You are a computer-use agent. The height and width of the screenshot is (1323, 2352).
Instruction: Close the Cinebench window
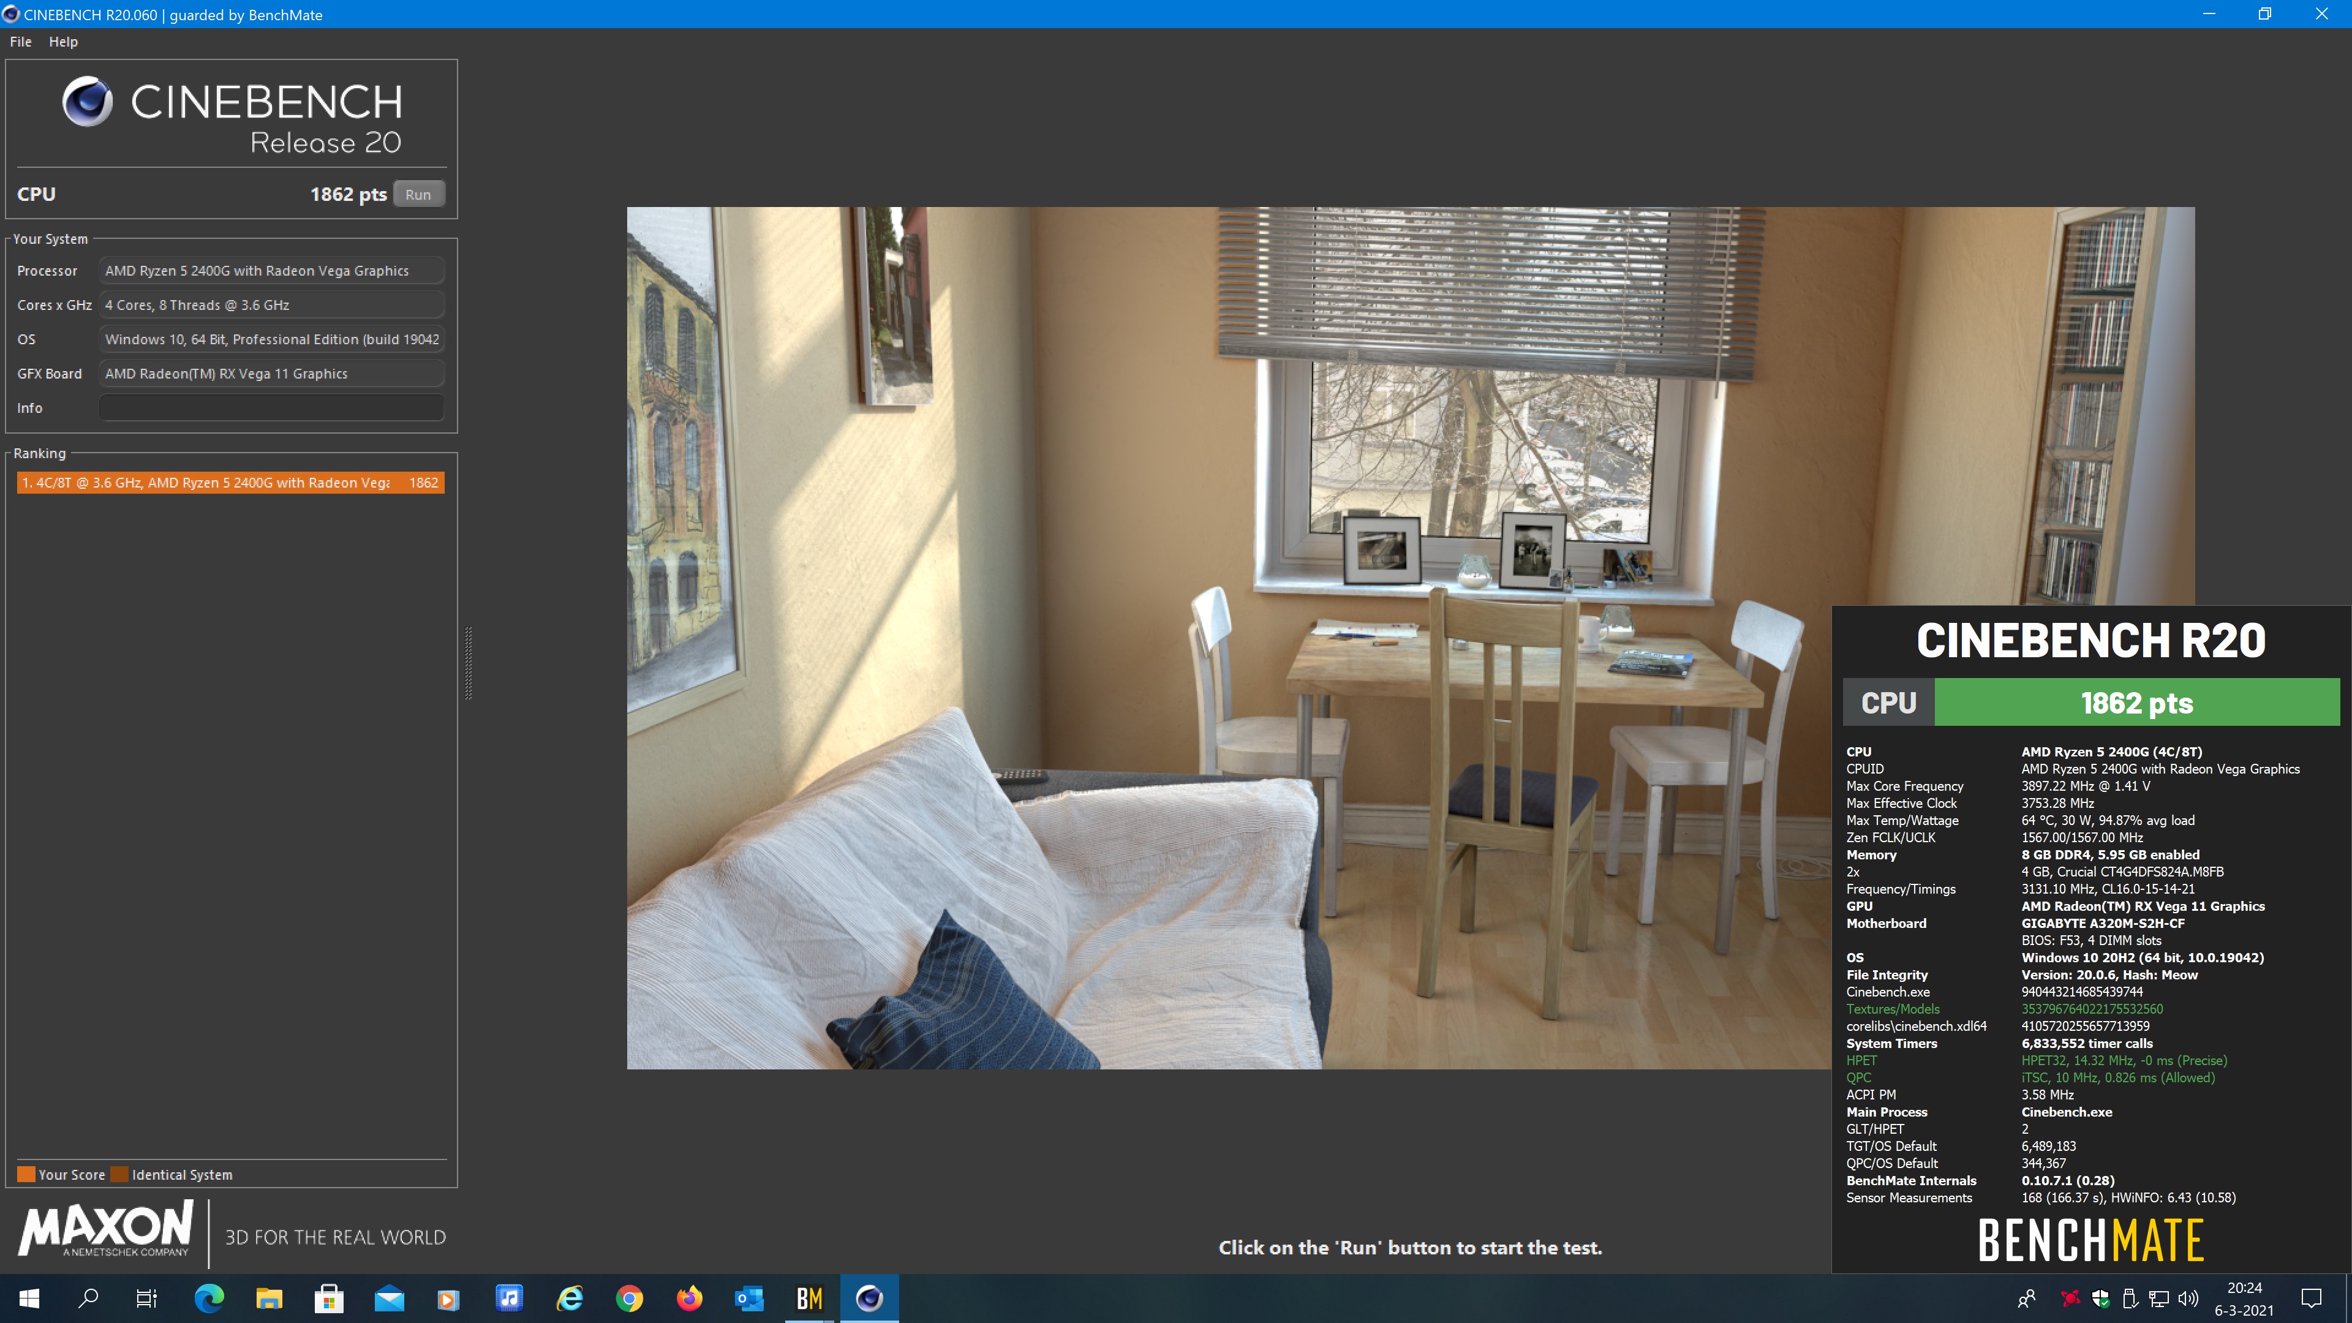tap(2322, 13)
